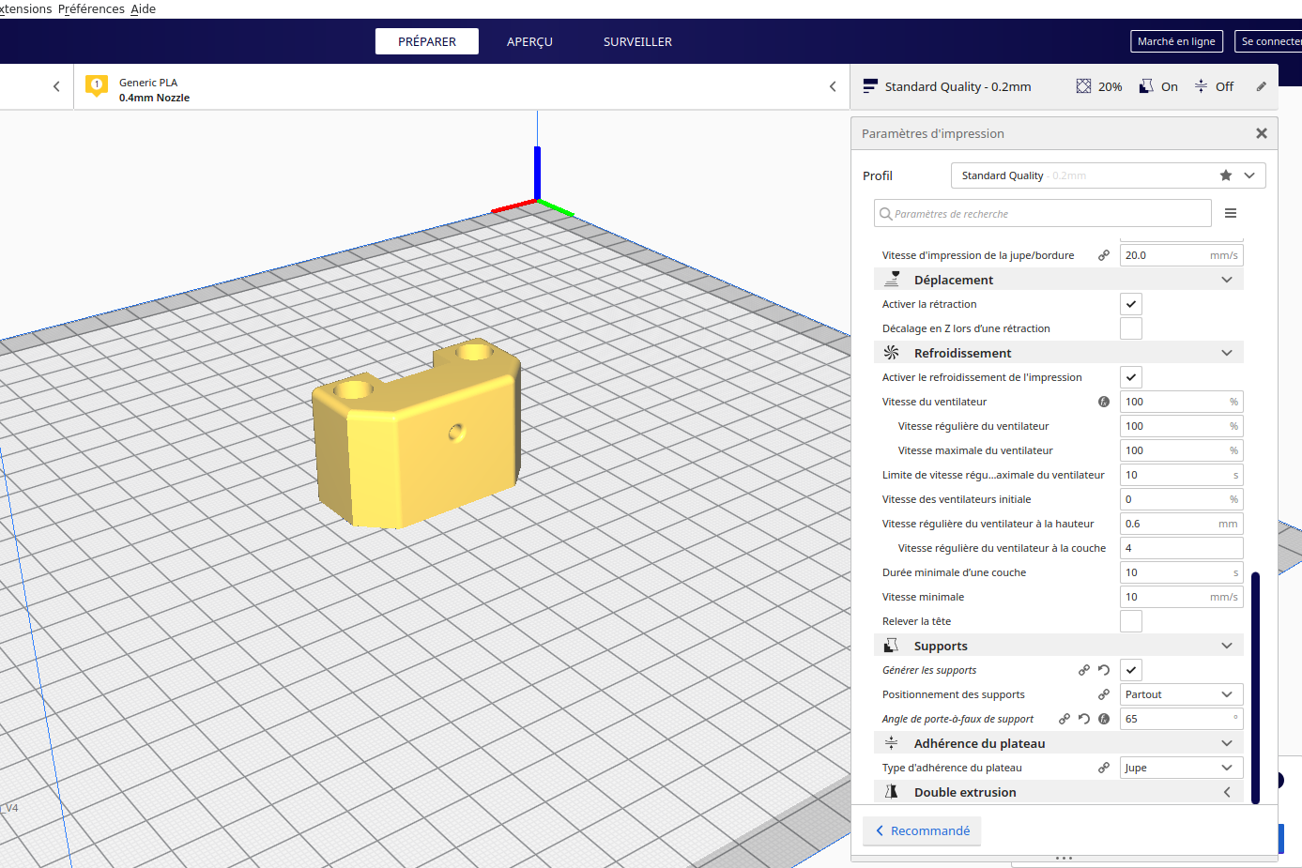Collapse the Supports section
Screen dimensions: 1302x868
click(1059, 646)
